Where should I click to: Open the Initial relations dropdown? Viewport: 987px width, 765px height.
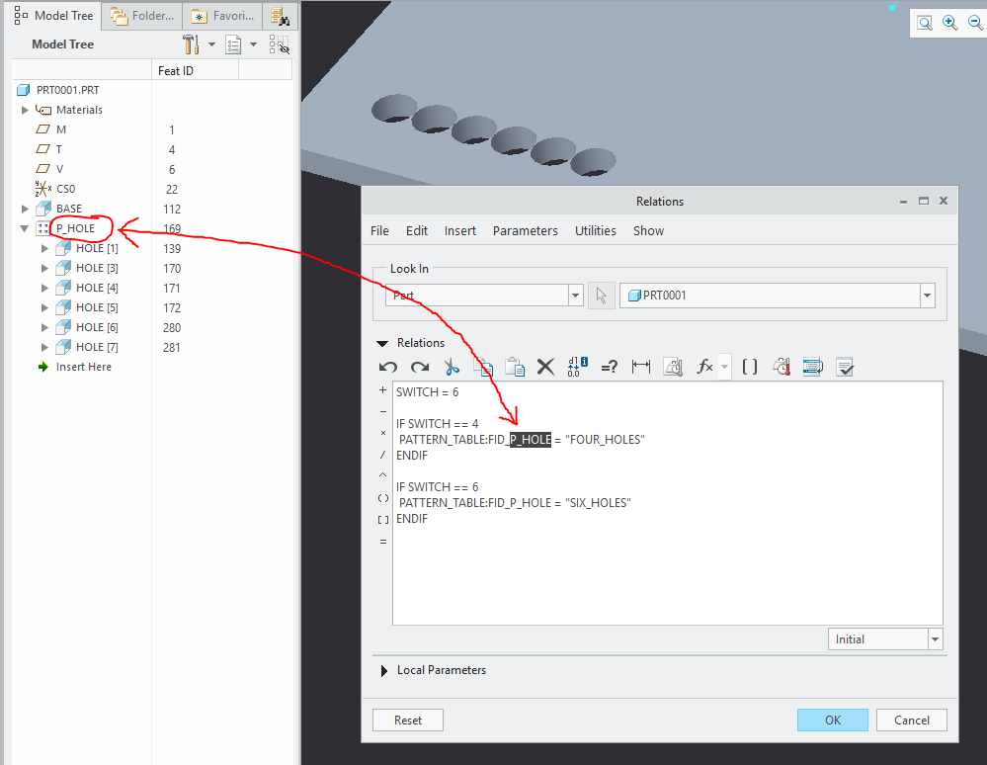[x=934, y=638]
